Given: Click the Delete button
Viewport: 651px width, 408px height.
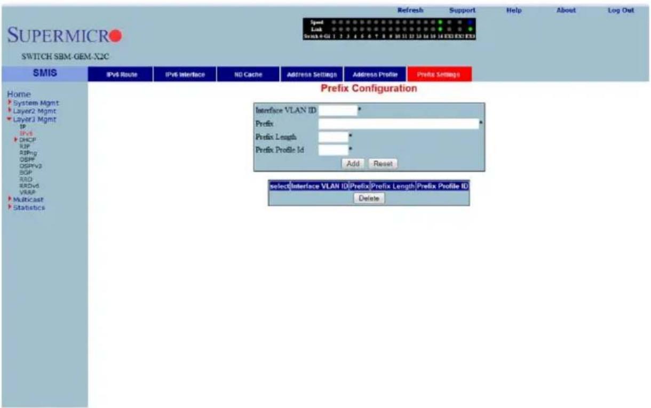Looking at the screenshot, I should point(369,198).
